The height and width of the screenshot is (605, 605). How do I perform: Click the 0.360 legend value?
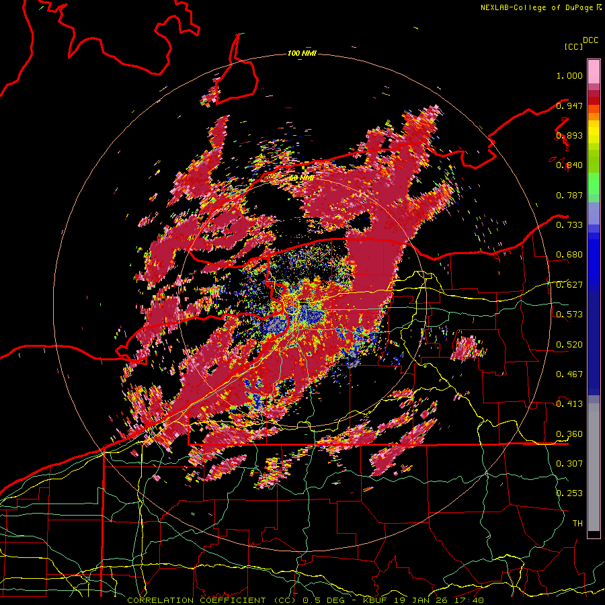click(569, 434)
